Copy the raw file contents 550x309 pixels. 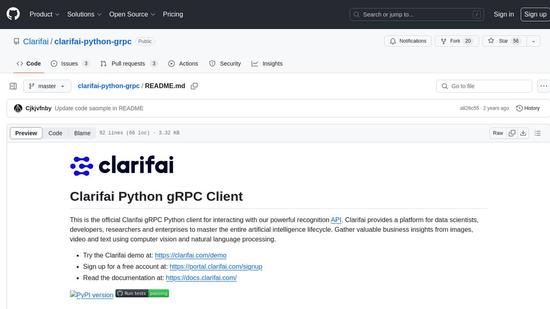tap(512, 133)
